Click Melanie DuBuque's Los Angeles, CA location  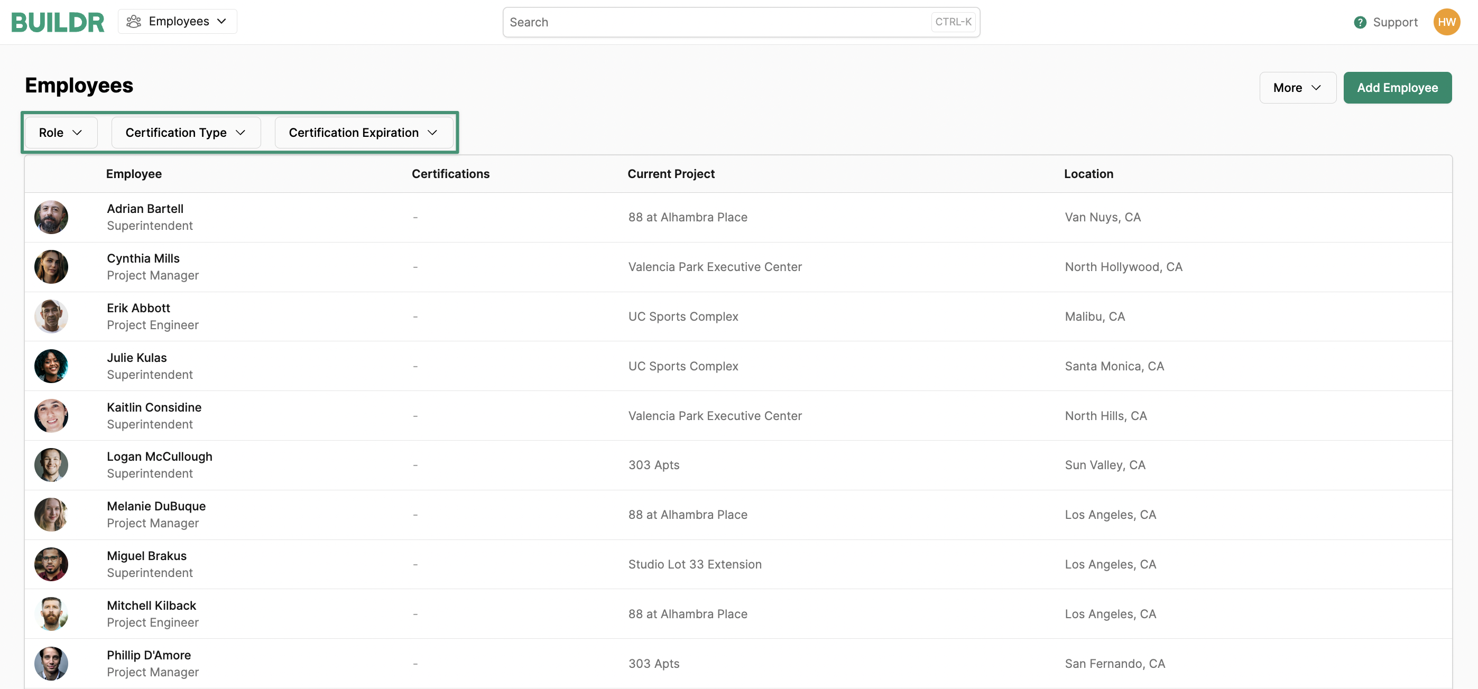tap(1110, 515)
